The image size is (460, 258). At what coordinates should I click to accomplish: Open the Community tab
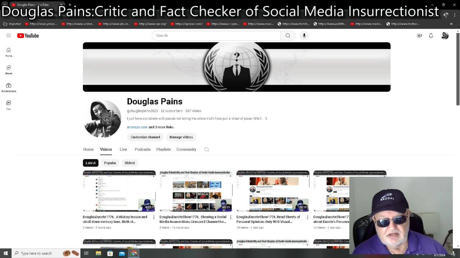[x=186, y=149]
